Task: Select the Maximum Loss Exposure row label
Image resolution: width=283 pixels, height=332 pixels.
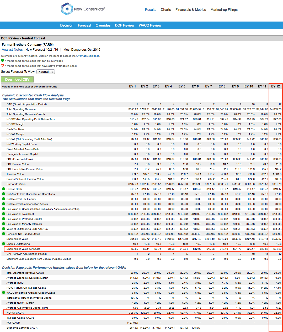Action: [x=39, y=259]
